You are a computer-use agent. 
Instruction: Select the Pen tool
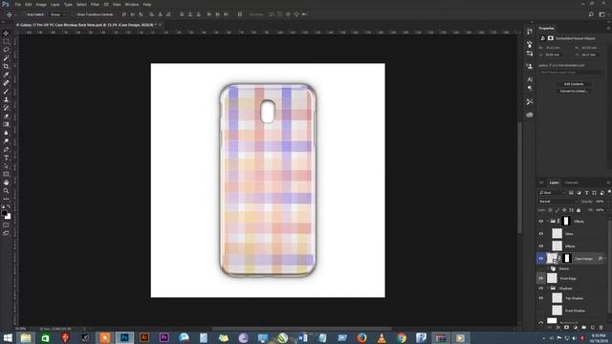pos(6,149)
